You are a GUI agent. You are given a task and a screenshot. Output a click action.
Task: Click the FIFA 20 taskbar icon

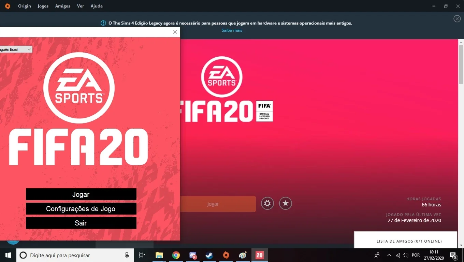click(259, 255)
